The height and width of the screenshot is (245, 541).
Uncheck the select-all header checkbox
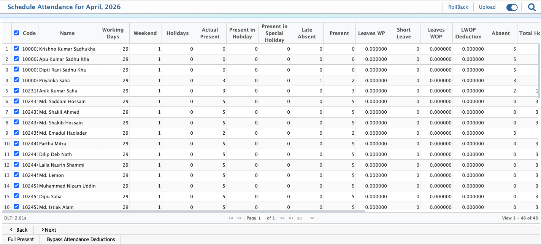point(16,33)
